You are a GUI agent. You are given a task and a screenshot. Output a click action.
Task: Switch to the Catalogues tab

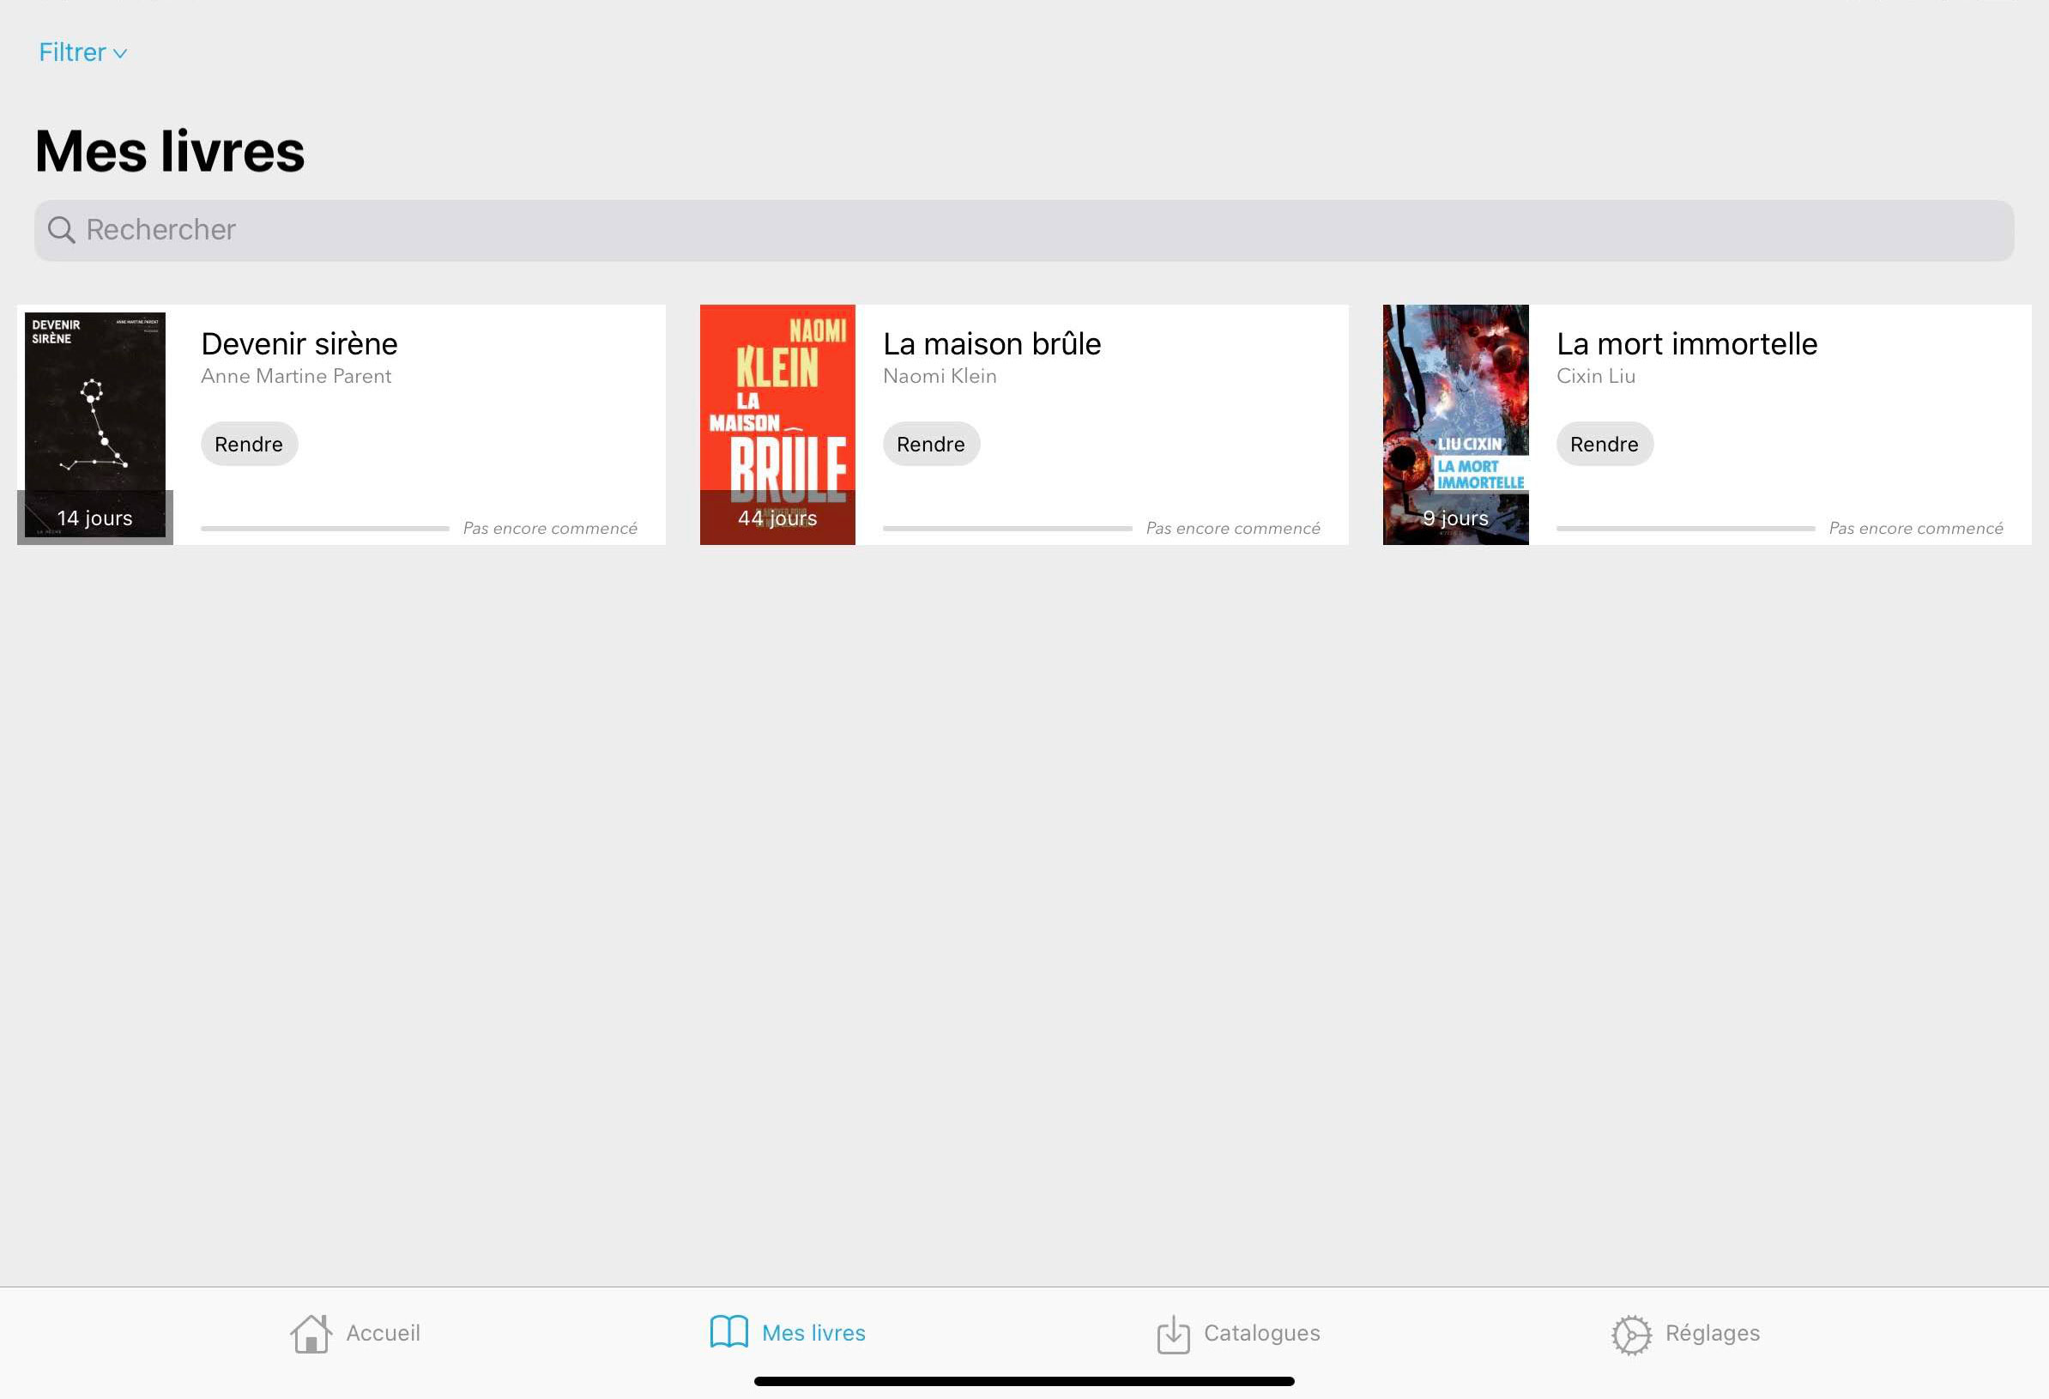click(x=1260, y=1333)
